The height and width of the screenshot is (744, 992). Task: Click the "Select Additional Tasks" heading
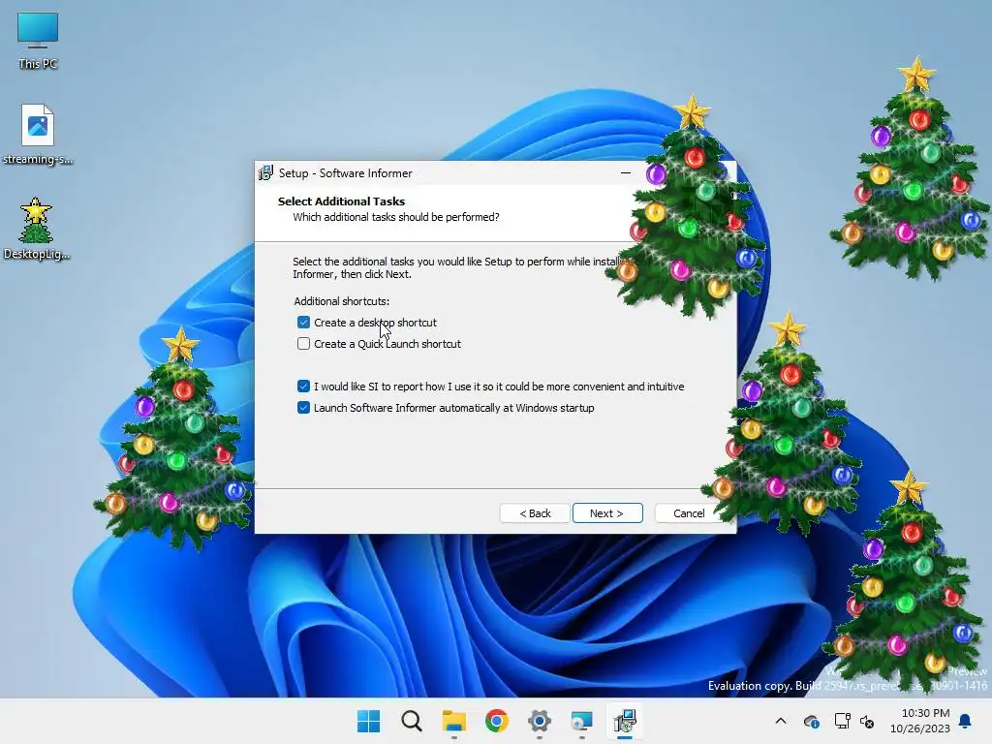click(341, 201)
